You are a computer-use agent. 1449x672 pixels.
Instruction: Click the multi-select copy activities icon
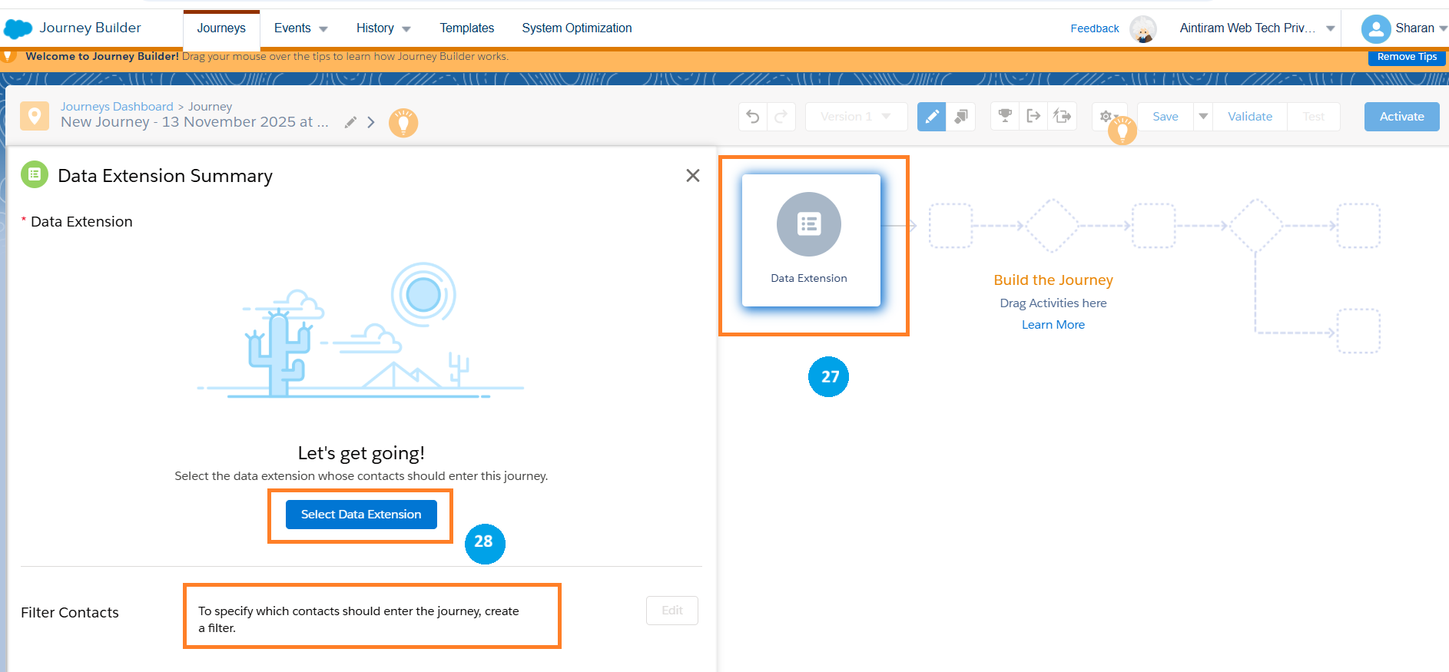(x=960, y=117)
